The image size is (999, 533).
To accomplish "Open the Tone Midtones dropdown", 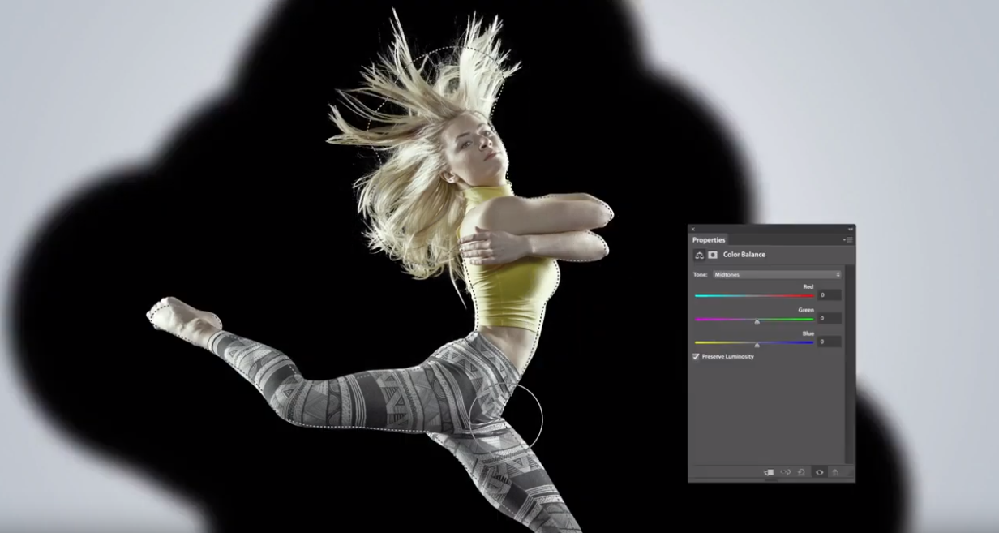I will pos(777,274).
